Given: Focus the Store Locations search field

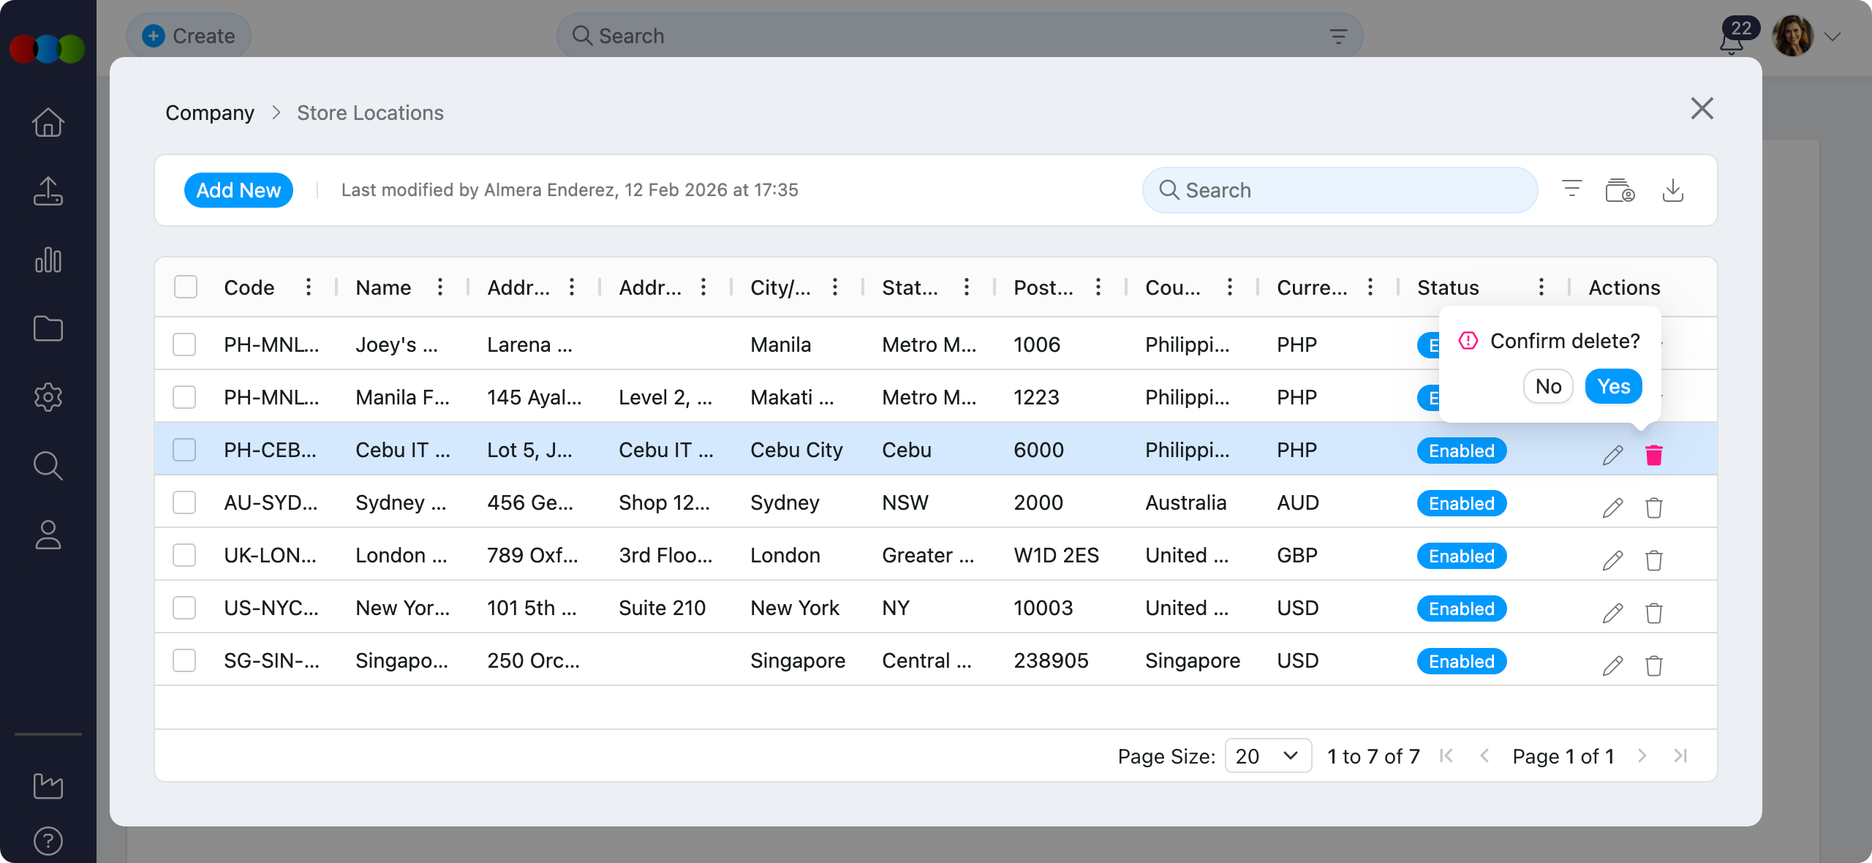Looking at the screenshot, I should [1340, 190].
